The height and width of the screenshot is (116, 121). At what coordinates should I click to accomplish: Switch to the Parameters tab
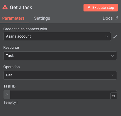pyautogui.click(x=13, y=18)
